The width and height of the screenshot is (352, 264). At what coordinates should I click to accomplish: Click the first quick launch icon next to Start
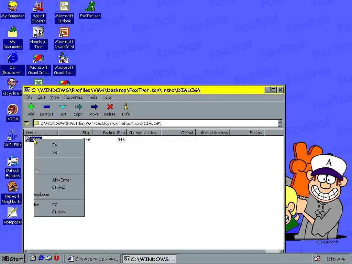(x=33, y=258)
